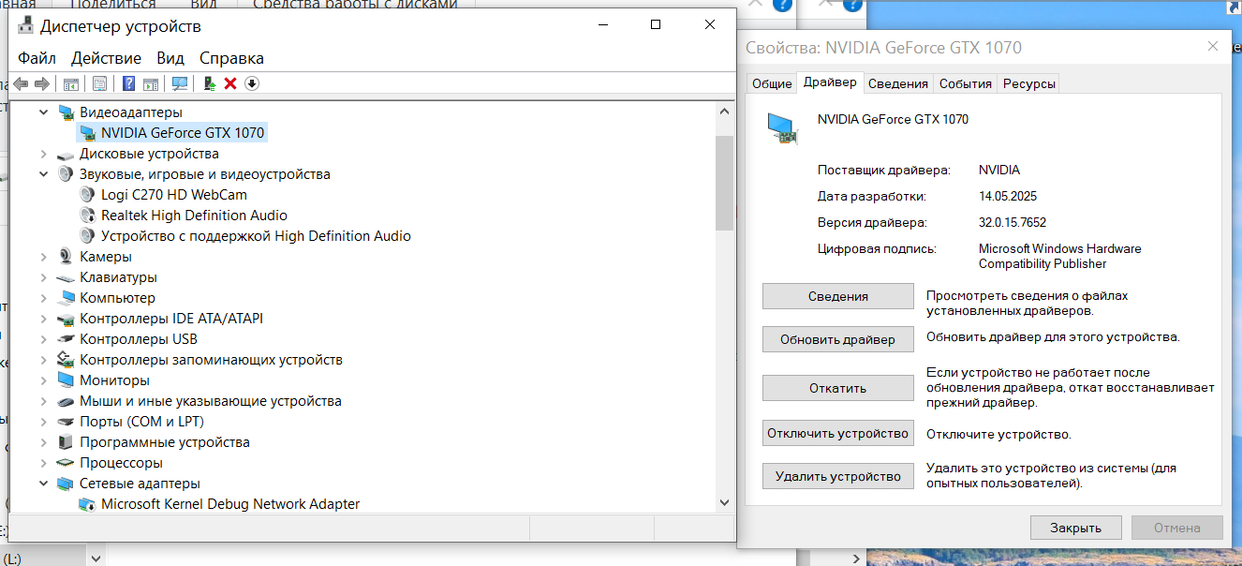Switch to the Общие tab

tap(772, 83)
